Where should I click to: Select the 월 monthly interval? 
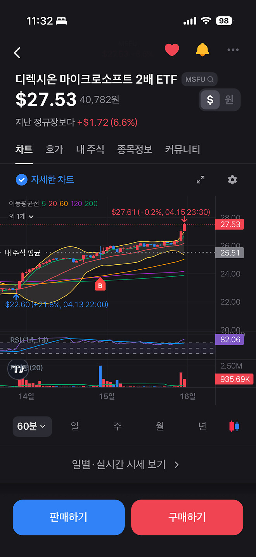[160, 426]
